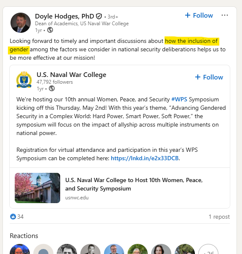242x254 pixels.
Task: Click the verified shield badge beside Doyle Hodges
Action: coord(99,16)
